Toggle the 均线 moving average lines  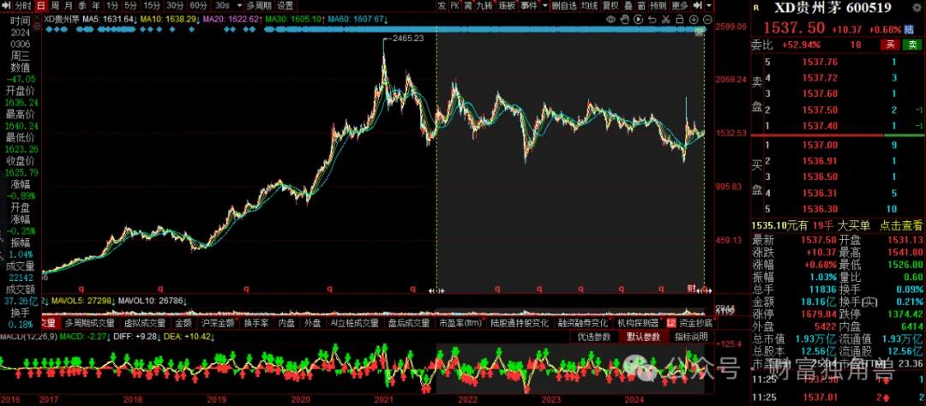[589, 6]
